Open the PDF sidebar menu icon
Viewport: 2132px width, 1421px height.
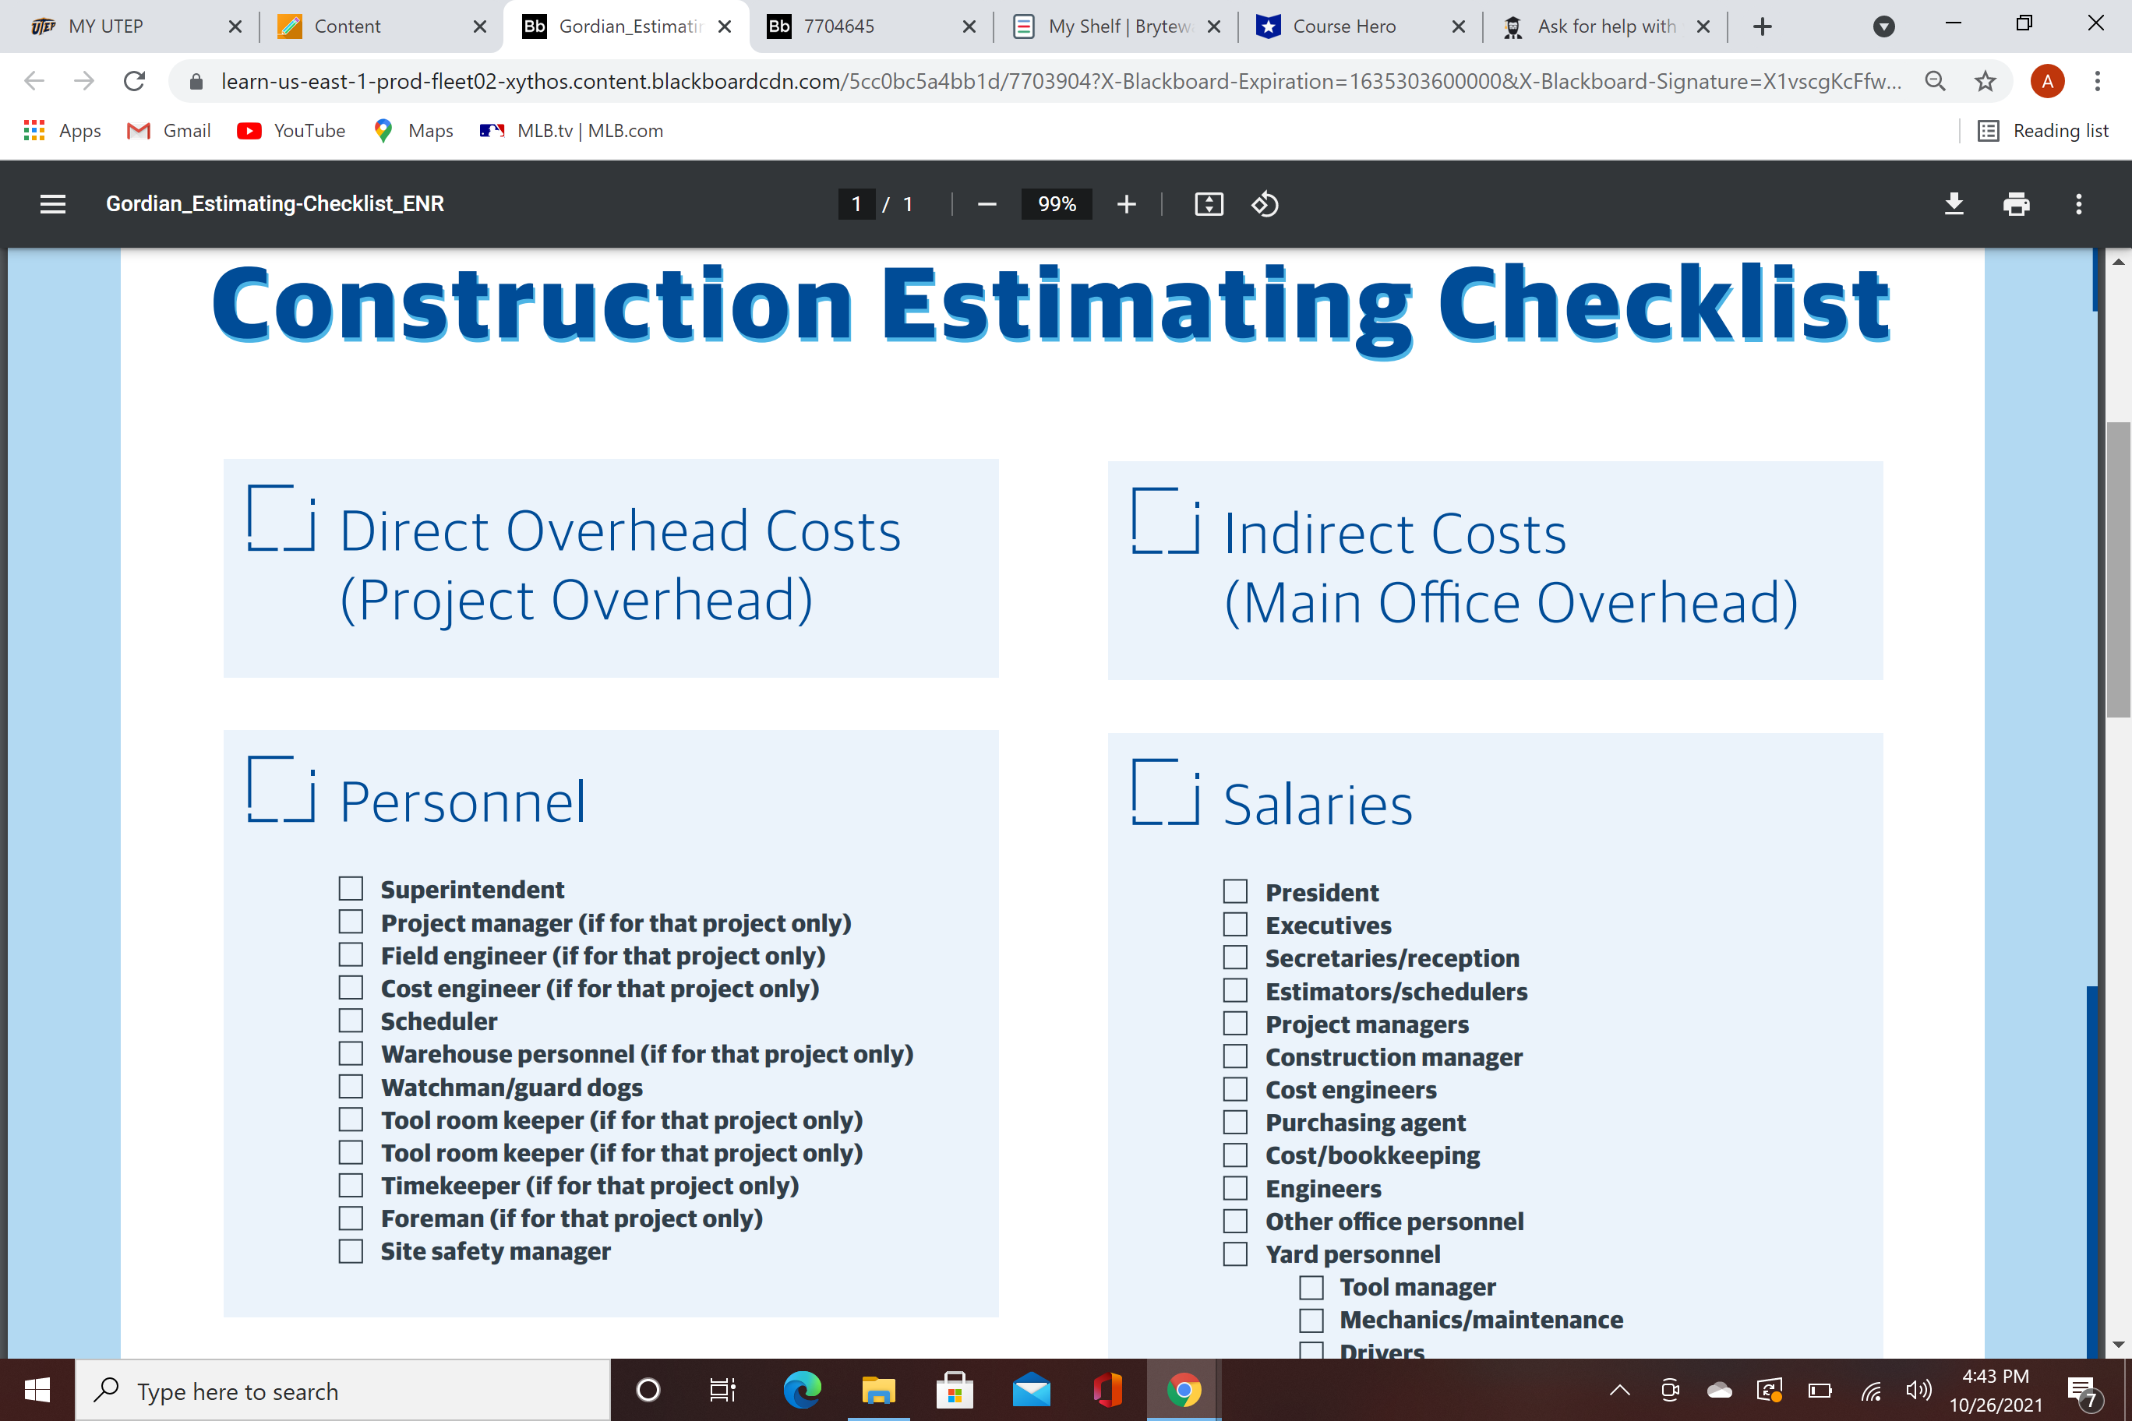pos(52,204)
